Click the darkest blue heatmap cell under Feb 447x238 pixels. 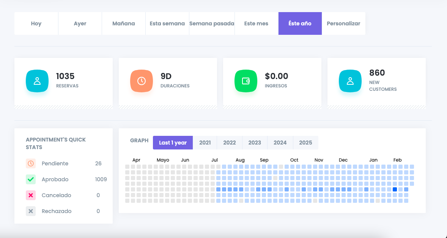point(395,189)
